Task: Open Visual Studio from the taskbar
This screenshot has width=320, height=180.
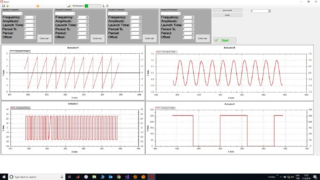Action: 127,177
